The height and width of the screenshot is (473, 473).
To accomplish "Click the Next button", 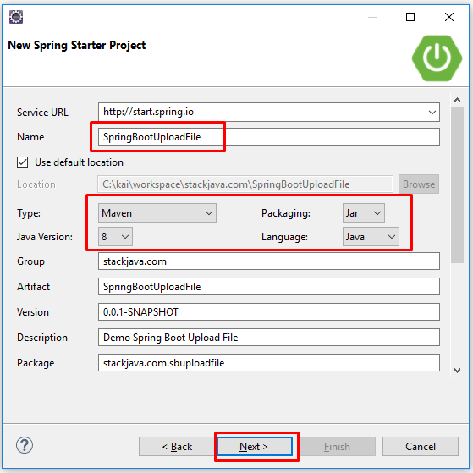I will click(x=255, y=447).
